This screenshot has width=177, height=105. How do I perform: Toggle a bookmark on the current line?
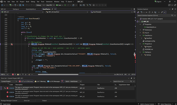[94, 5]
